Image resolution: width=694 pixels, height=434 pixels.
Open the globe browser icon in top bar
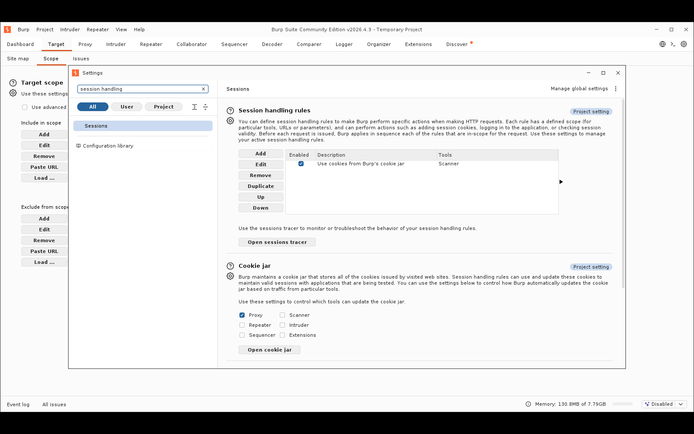(662, 44)
